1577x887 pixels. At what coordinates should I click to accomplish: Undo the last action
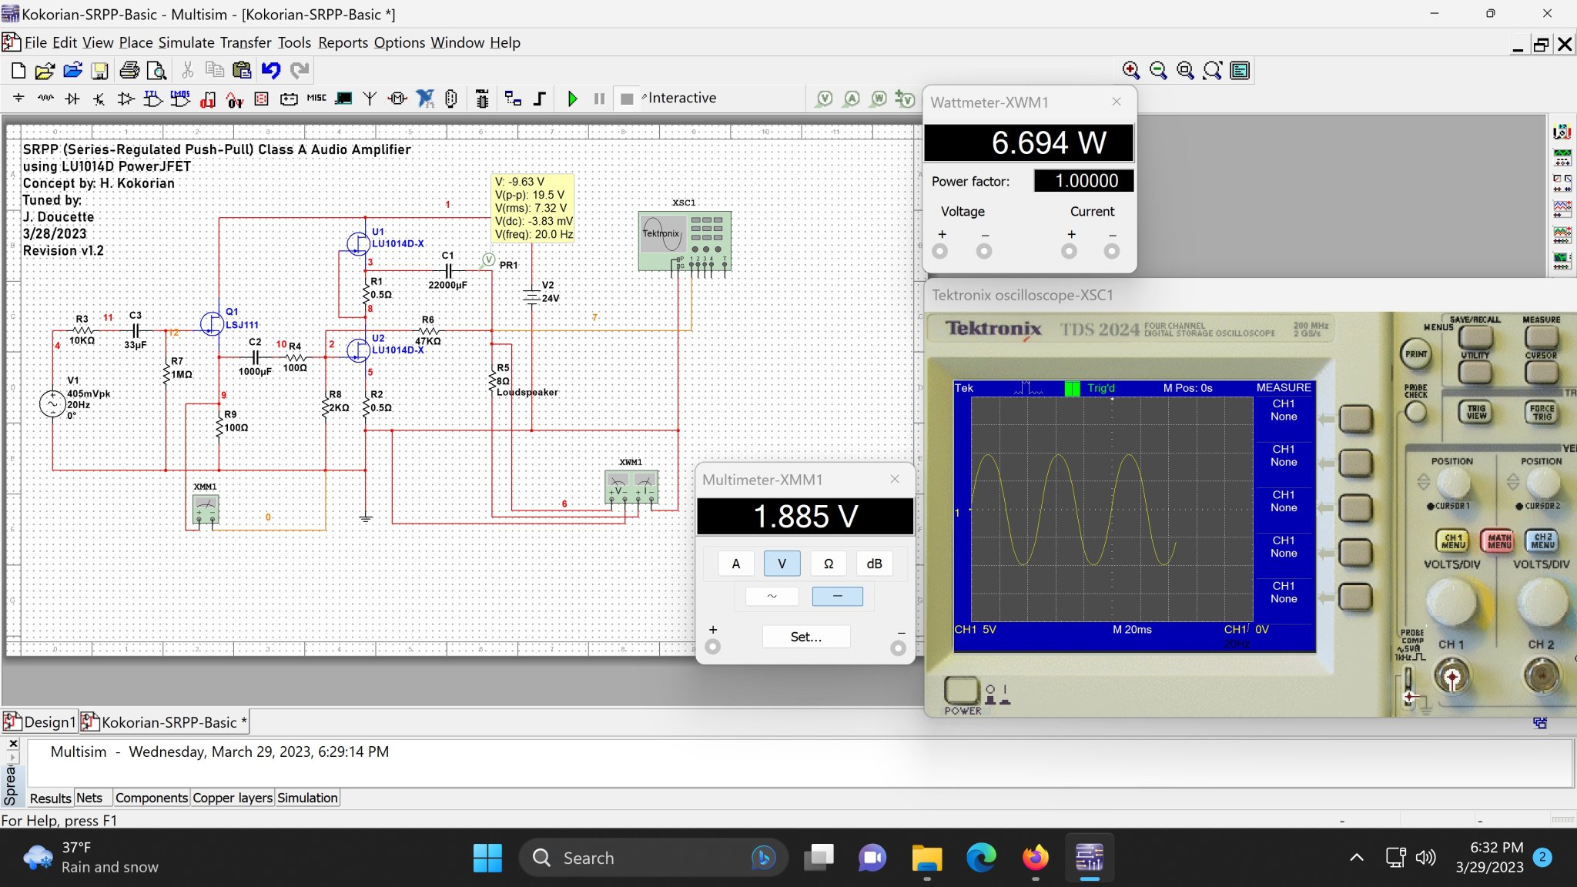tap(271, 71)
